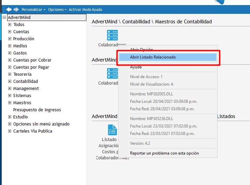The width and height of the screenshot is (250, 185).
Task: Expand the Management tree node
Action: point(10,89)
